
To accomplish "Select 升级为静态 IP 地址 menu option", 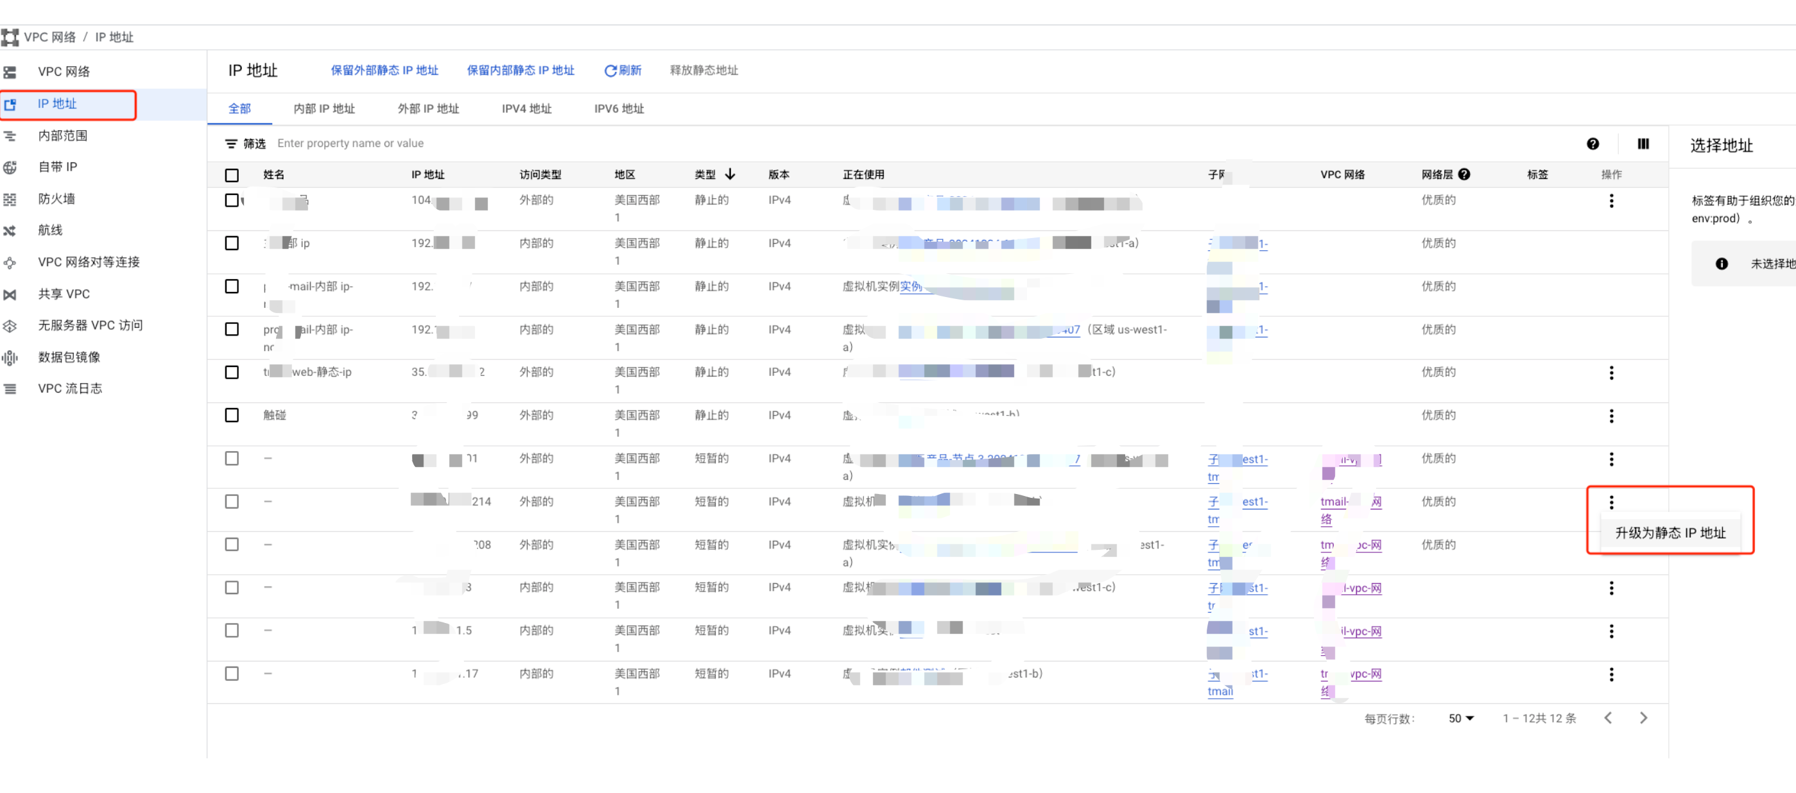I will [x=1670, y=533].
